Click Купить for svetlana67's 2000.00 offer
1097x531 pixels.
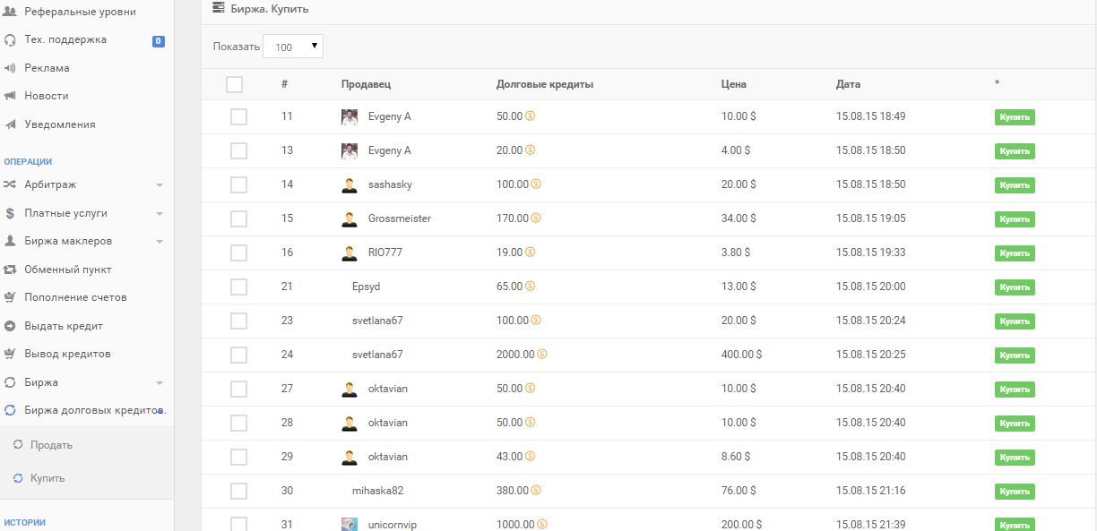click(x=1015, y=355)
